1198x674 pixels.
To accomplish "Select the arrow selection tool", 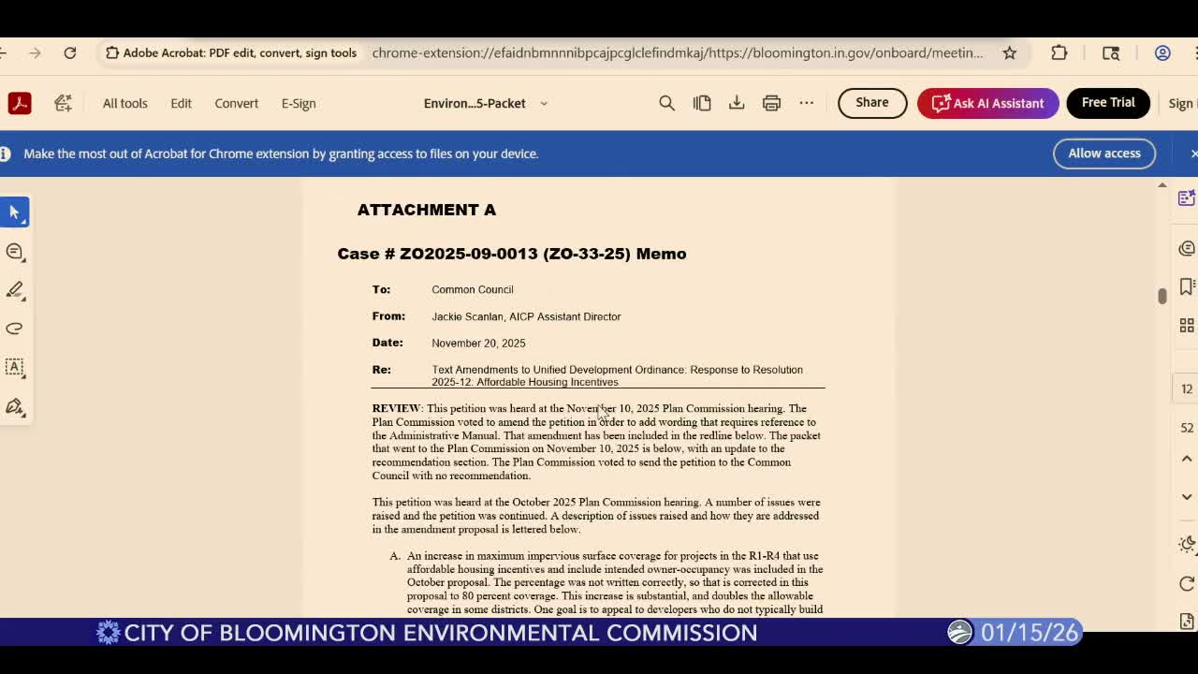I will [x=14, y=212].
